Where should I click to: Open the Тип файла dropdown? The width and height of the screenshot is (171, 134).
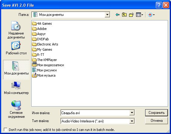132,121
